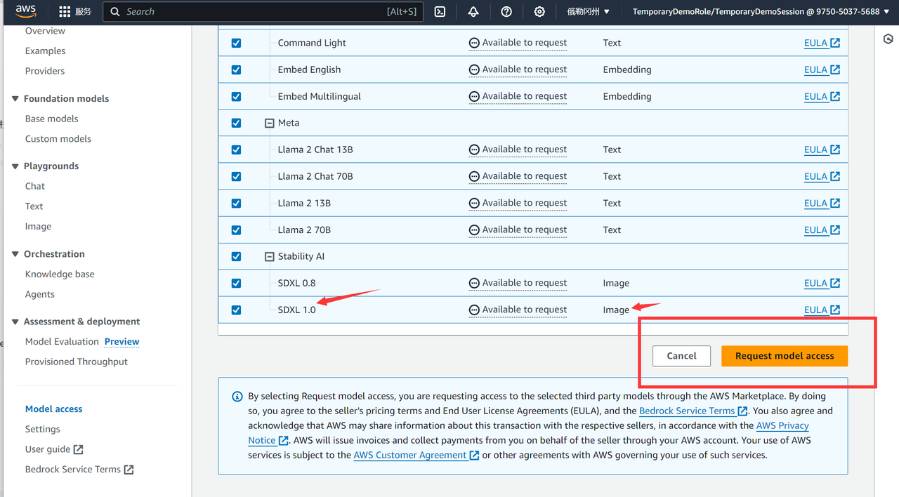Click the status icon in the Command Light row
This screenshot has height=497, width=899.
pos(474,43)
